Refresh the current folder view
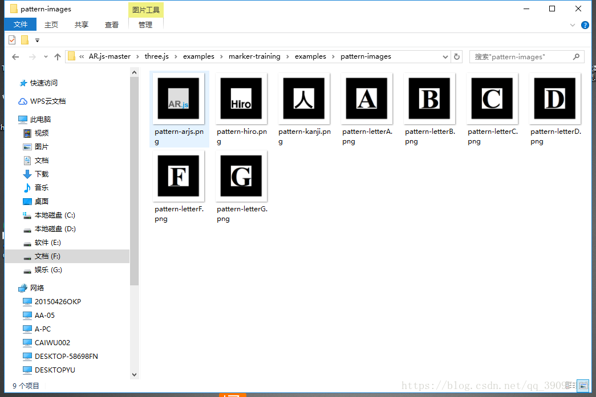The image size is (596, 397). (457, 57)
